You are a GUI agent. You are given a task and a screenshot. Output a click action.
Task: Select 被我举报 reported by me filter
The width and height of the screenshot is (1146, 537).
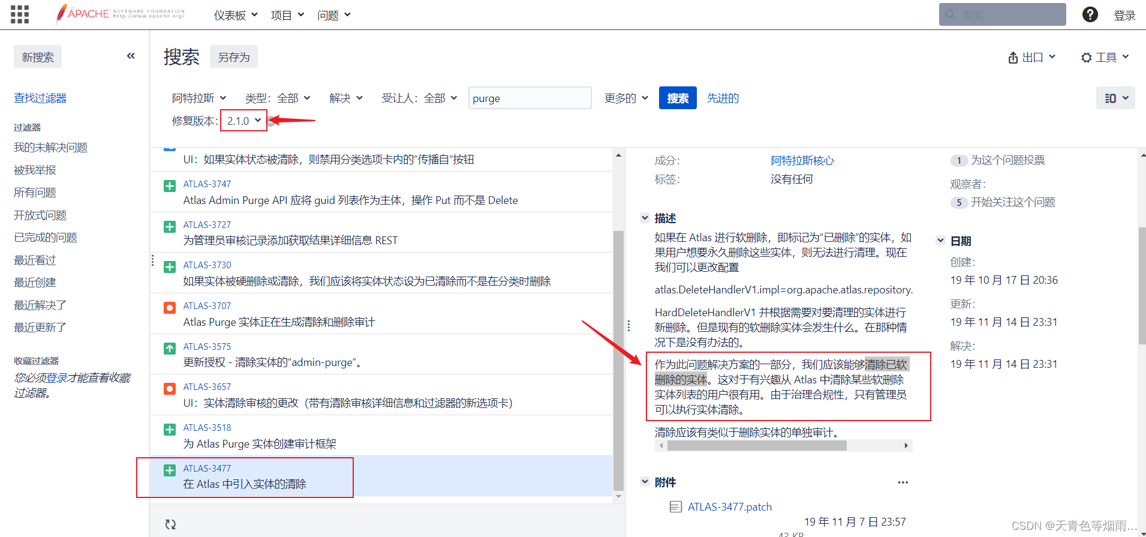click(35, 170)
